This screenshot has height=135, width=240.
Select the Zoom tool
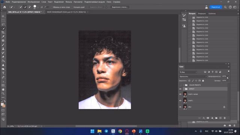(x=3, y=93)
